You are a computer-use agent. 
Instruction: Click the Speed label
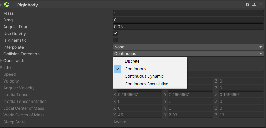(10, 74)
